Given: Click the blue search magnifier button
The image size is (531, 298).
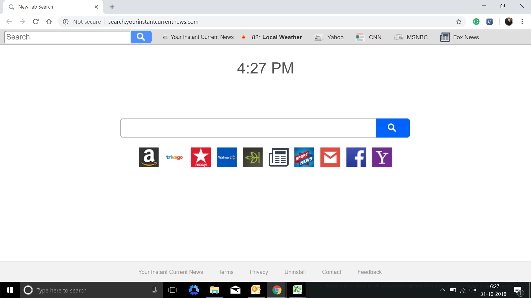Looking at the screenshot, I should click(x=392, y=128).
